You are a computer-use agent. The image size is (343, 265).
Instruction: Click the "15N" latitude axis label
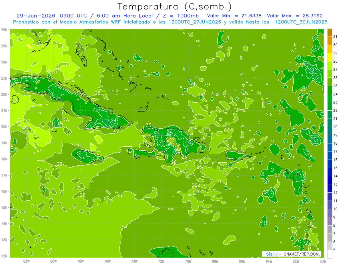tap(4, 207)
